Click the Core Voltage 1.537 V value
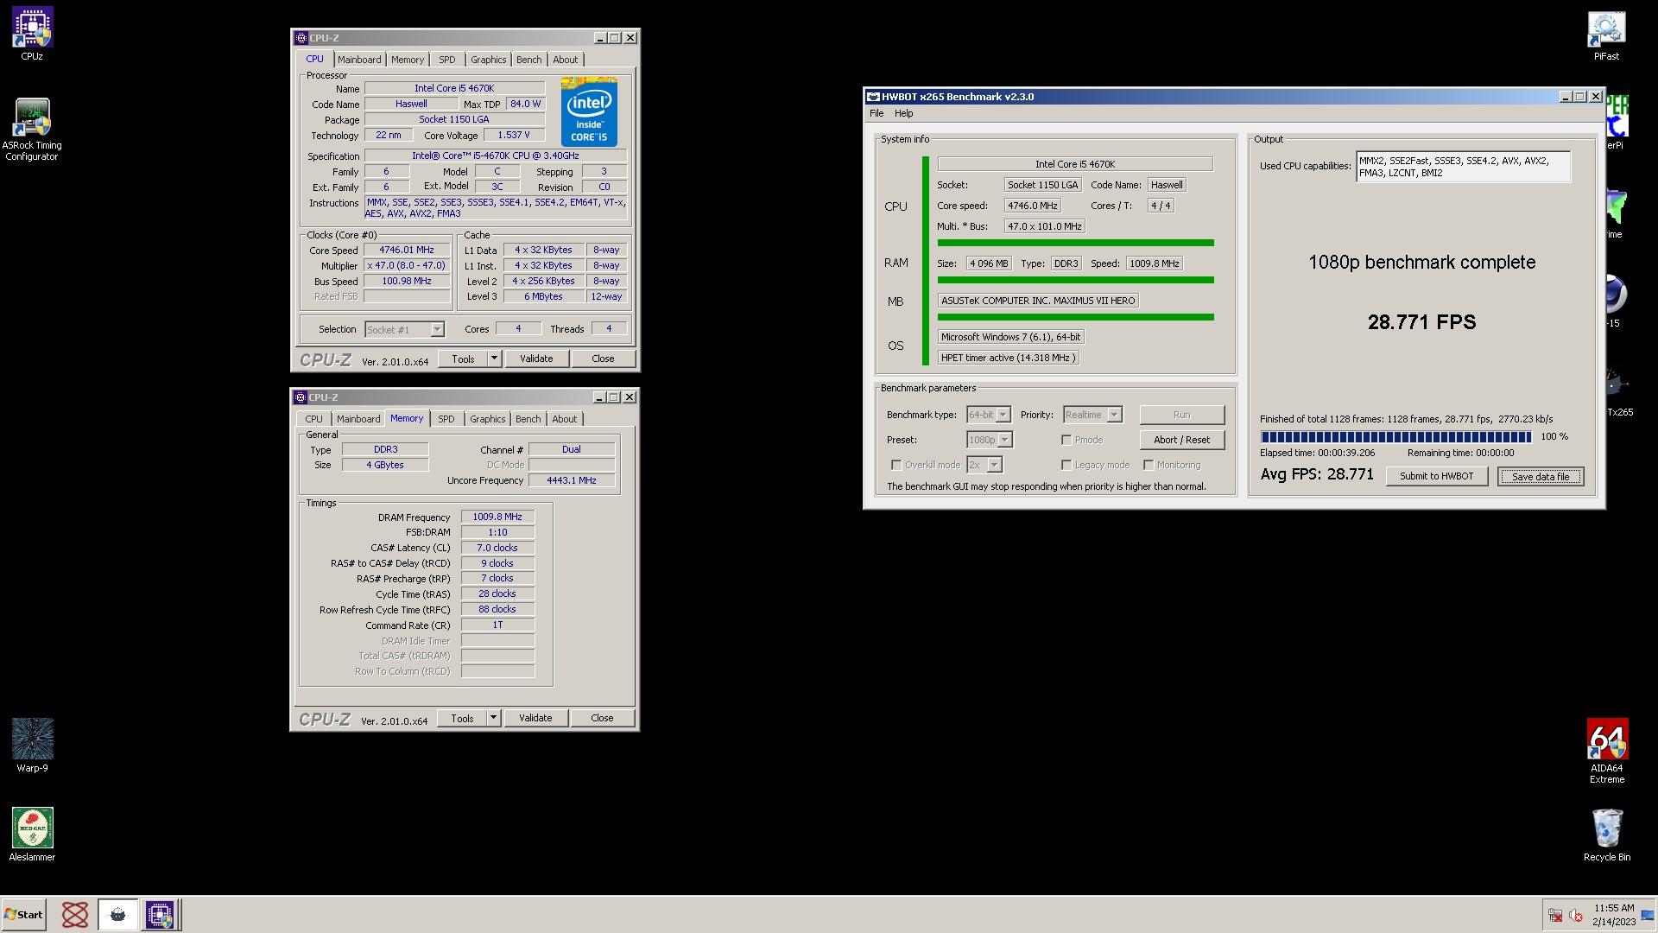 514,135
